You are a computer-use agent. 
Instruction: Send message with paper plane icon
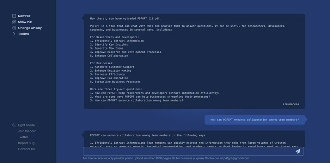[298, 151]
